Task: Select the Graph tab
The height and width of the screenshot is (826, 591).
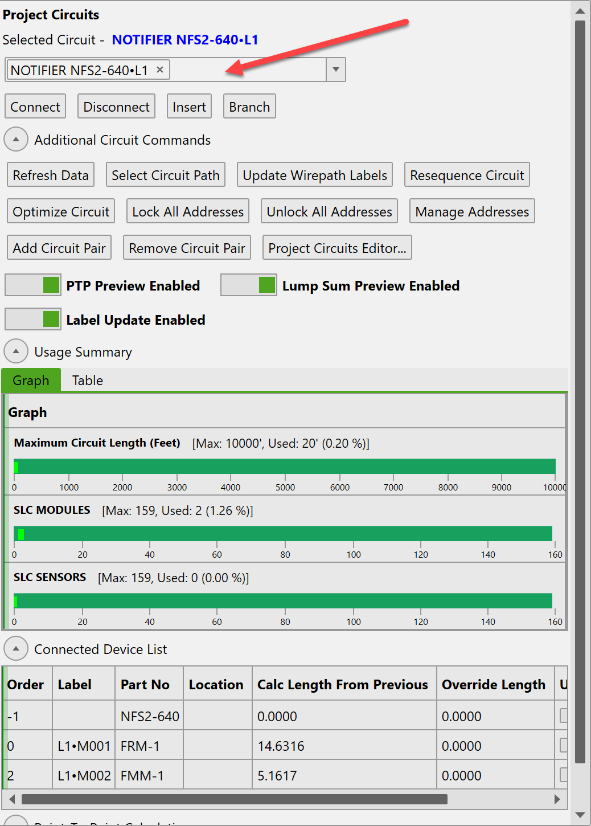Action: coord(31,381)
